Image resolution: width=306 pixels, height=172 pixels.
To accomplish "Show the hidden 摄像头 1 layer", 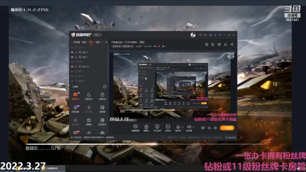I will [72, 81].
